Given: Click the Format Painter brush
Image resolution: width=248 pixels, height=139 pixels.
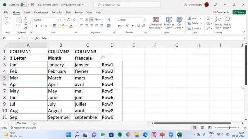Looking at the screenshot, I should tap(25, 28).
